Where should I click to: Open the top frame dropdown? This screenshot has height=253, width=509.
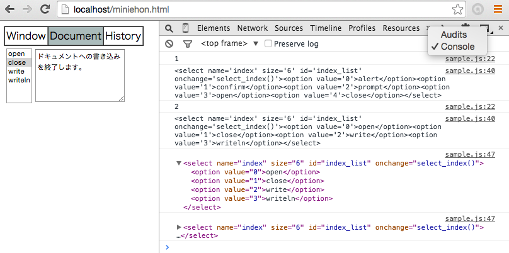[x=229, y=43]
